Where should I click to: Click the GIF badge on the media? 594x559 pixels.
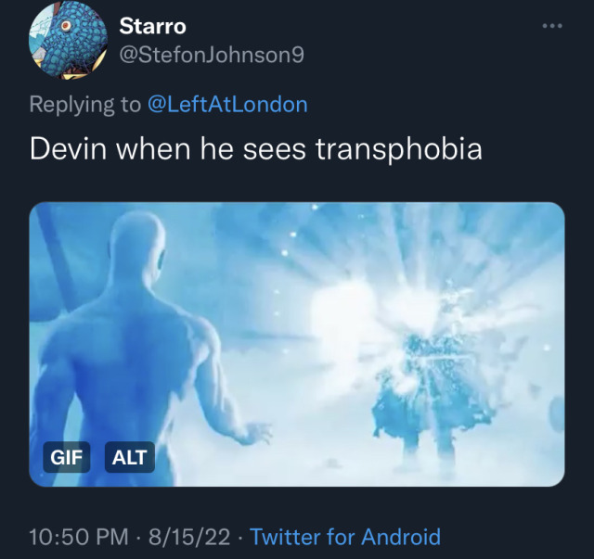coord(67,457)
